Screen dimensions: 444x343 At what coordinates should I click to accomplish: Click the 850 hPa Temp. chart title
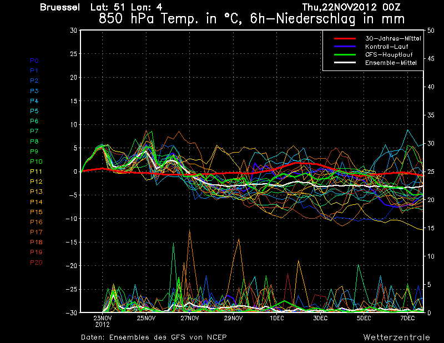[x=251, y=18]
